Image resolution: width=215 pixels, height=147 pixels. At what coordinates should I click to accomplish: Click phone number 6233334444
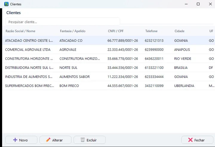154,77
